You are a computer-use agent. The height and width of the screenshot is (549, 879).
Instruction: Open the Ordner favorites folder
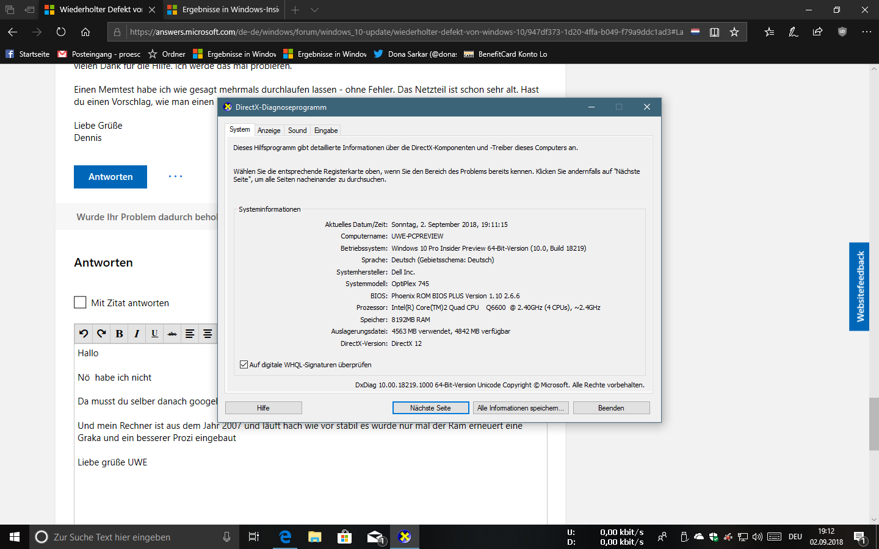(167, 54)
